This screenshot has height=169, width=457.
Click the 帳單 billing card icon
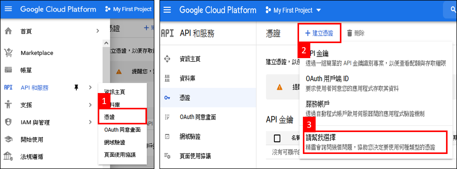pos(8,70)
